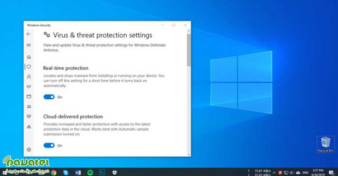Open Firewall & network protection icon

[29, 86]
